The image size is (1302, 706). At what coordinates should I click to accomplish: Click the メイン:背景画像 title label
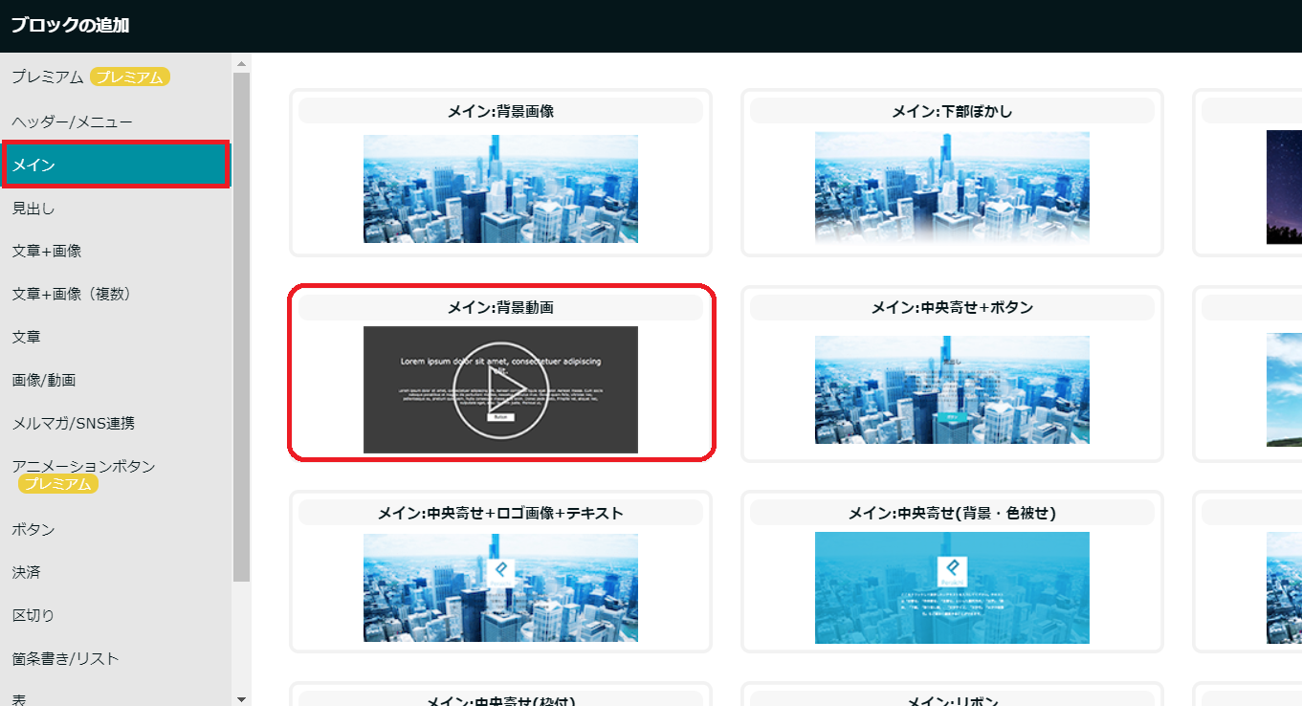[500, 111]
